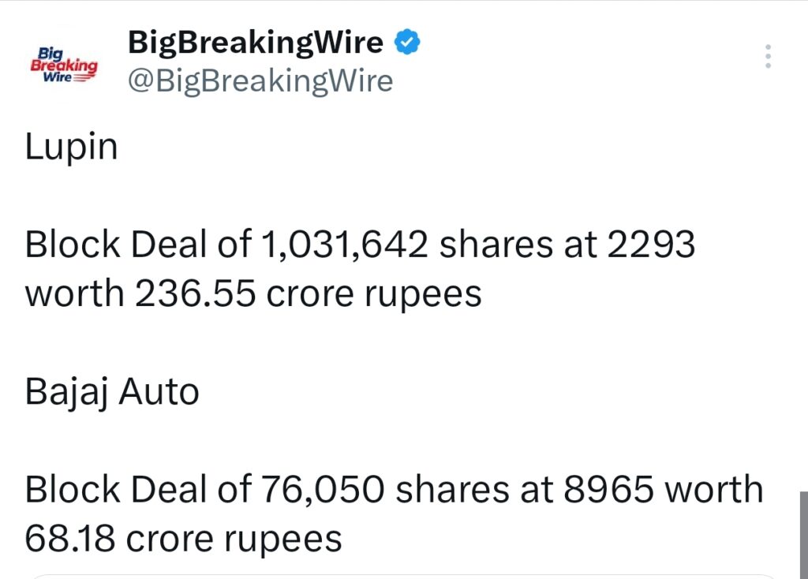Viewport: 808px width, 579px height.
Task: Click the blue verified badge next to BigBreakingWire
Action: pos(407,40)
